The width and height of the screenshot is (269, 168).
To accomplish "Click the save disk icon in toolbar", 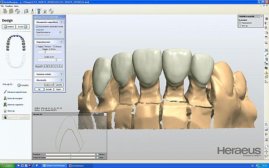I will coord(39,11).
